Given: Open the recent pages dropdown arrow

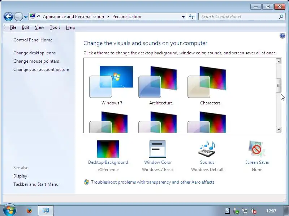Looking at the screenshot, I should 26,17.
